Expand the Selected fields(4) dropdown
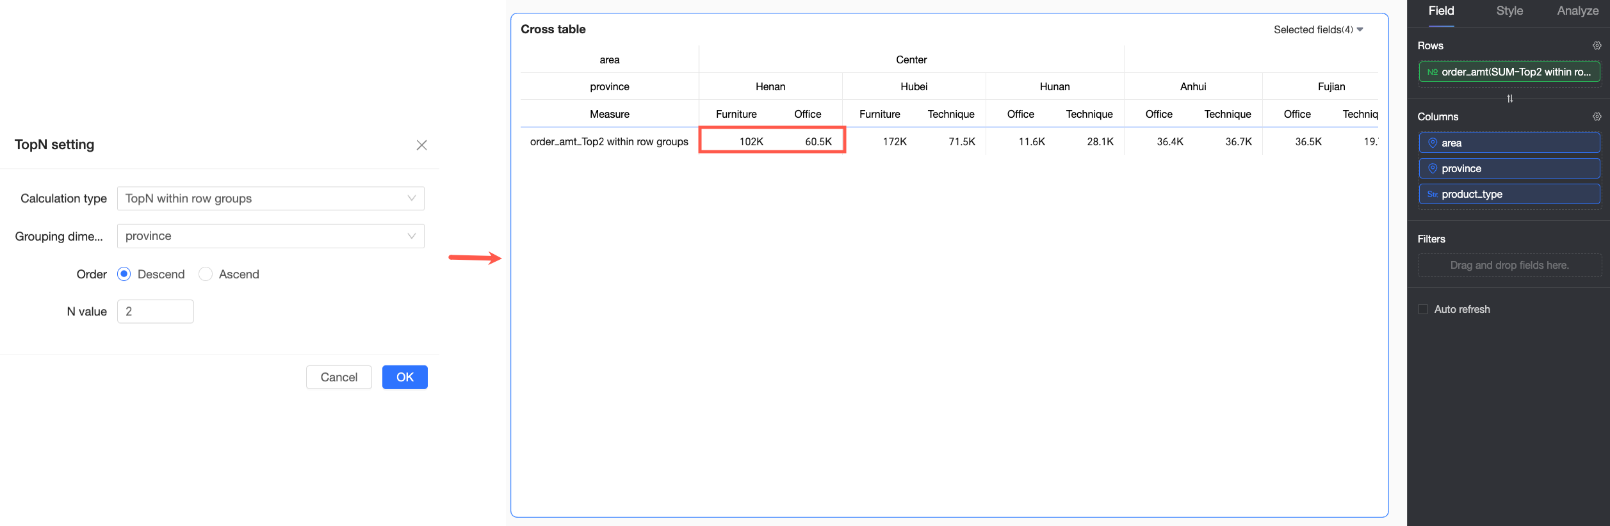1610x526 pixels. pos(1318,29)
